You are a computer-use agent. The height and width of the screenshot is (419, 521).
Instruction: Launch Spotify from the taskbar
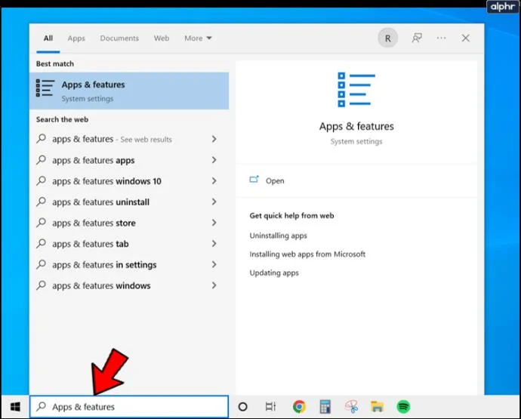tap(403, 407)
